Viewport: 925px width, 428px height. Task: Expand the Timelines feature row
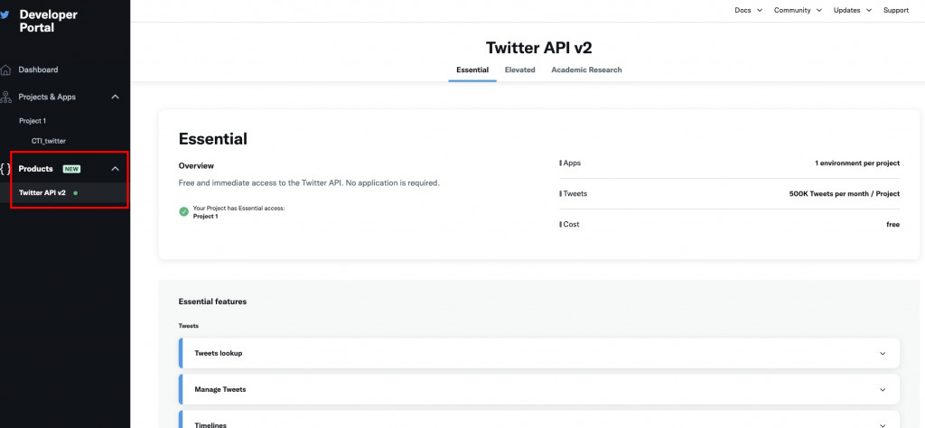883,424
